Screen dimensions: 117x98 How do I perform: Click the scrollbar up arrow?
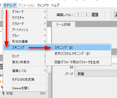(49, 74)
